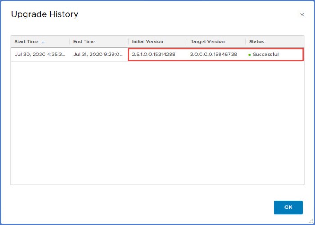
Task: Click the sort arrow next to Start Time
Action: pos(43,42)
